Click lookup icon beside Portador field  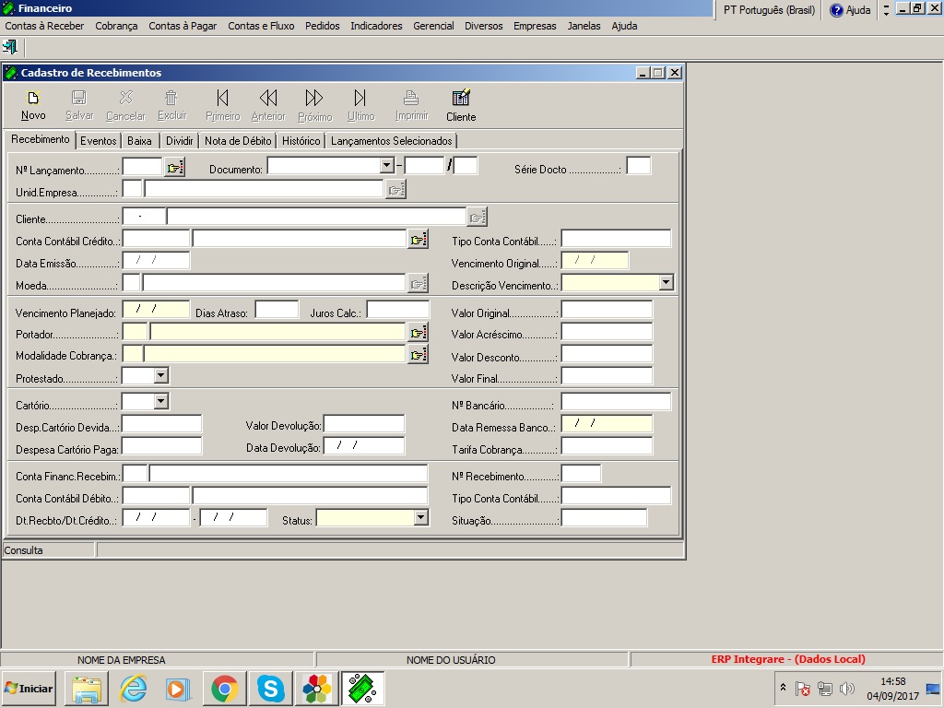(x=418, y=333)
